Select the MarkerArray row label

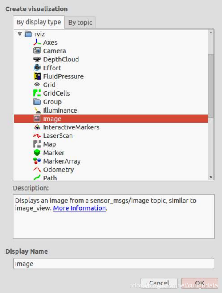click(x=62, y=161)
